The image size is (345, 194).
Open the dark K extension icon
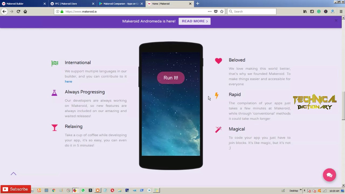(x=326, y=12)
